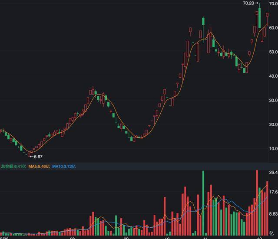278x239 pixels.
Task: Select the 17.6 volume axis label
Action: click(273, 192)
